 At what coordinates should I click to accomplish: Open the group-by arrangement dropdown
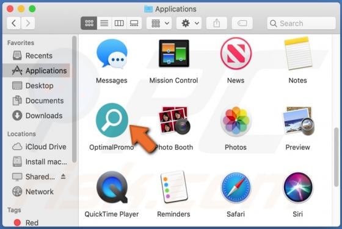click(x=159, y=23)
